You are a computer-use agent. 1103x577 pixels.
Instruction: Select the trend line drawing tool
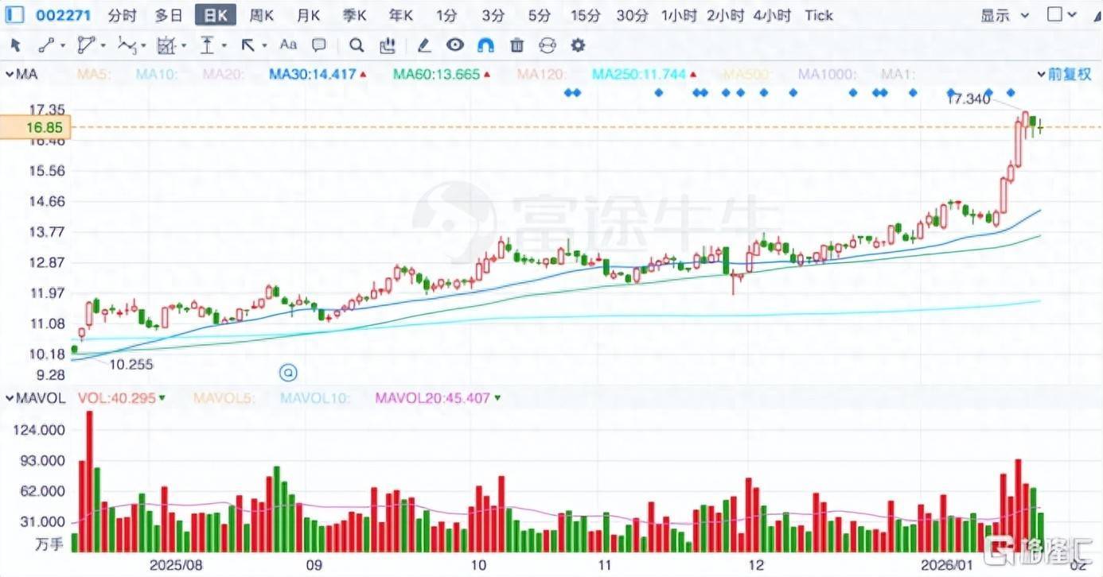pyautogui.click(x=47, y=45)
